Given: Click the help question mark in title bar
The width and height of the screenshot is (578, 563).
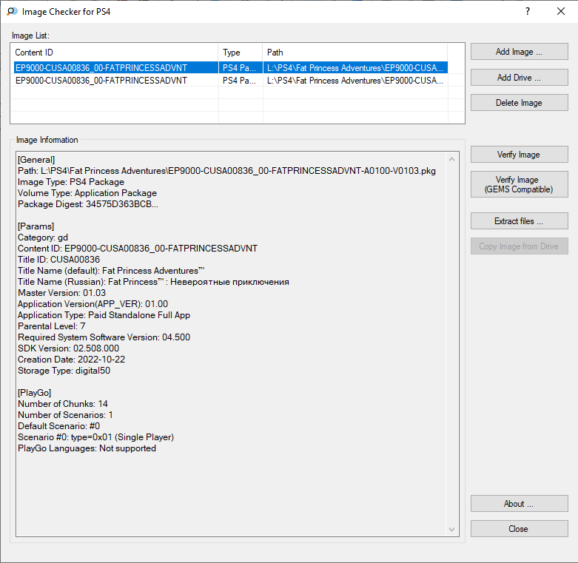Looking at the screenshot, I should click(528, 11).
